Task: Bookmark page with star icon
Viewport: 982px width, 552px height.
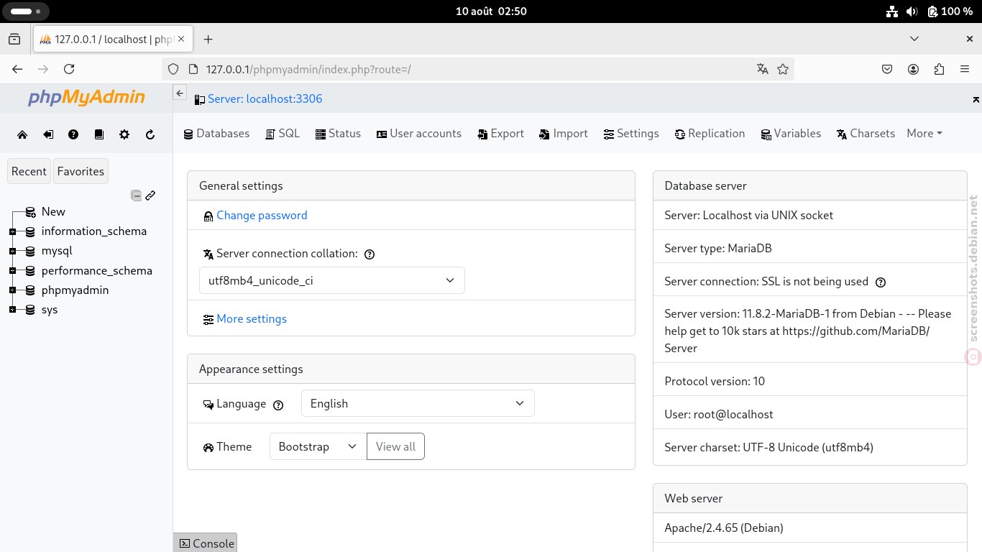Action: coord(783,69)
